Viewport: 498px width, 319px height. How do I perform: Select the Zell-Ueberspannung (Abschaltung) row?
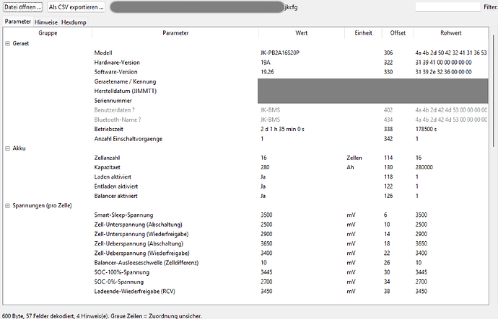(x=245, y=243)
